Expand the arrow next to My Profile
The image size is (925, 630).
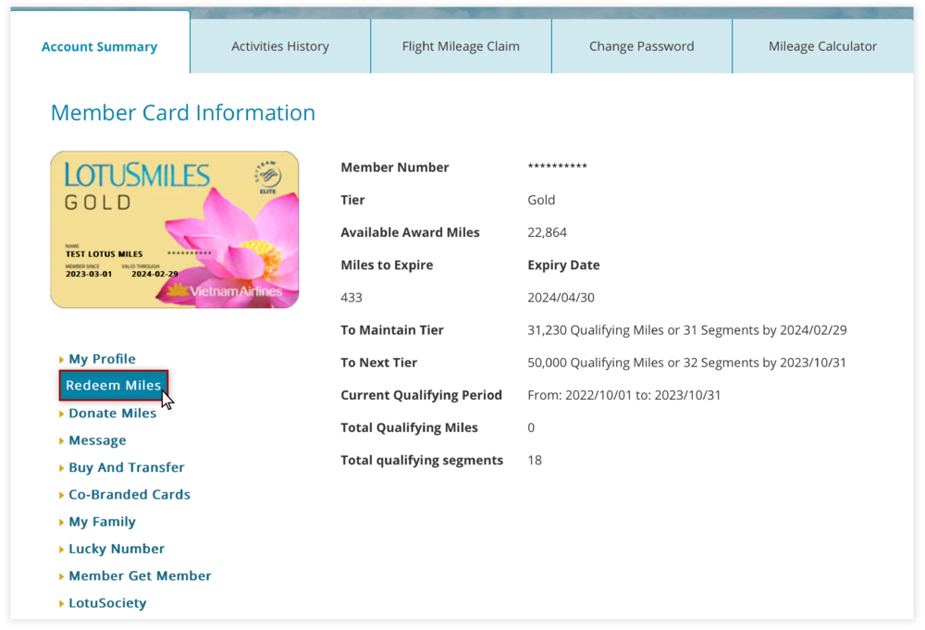click(61, 358)
